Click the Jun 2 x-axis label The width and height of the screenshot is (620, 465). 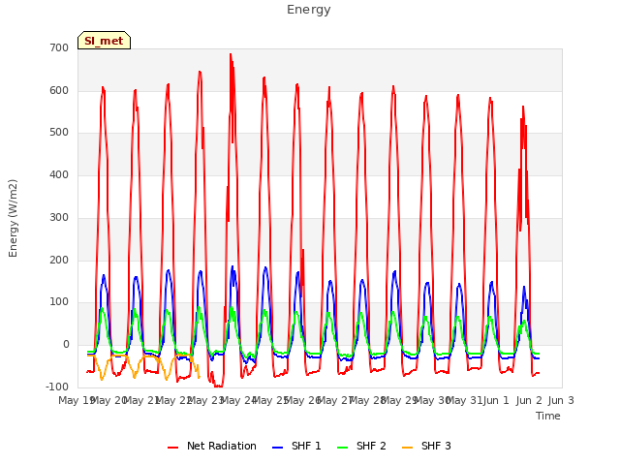point(529,400)
